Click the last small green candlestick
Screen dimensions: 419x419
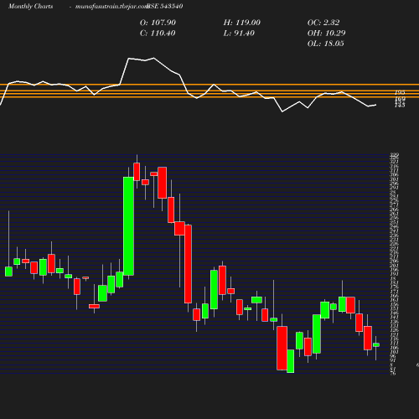pos(376,345)
